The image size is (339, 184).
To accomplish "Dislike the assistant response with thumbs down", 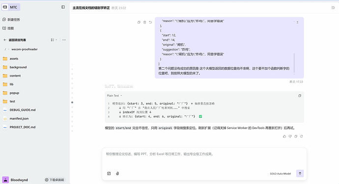I will tap(290, 136).
